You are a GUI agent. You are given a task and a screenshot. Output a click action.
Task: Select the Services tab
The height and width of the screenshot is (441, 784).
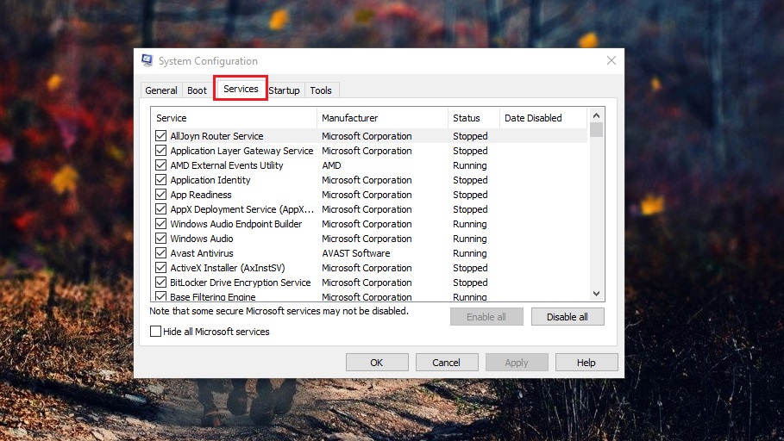[241, 89]
